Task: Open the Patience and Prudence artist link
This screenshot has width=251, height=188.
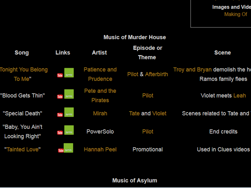Action: click(x=100, y=74)
